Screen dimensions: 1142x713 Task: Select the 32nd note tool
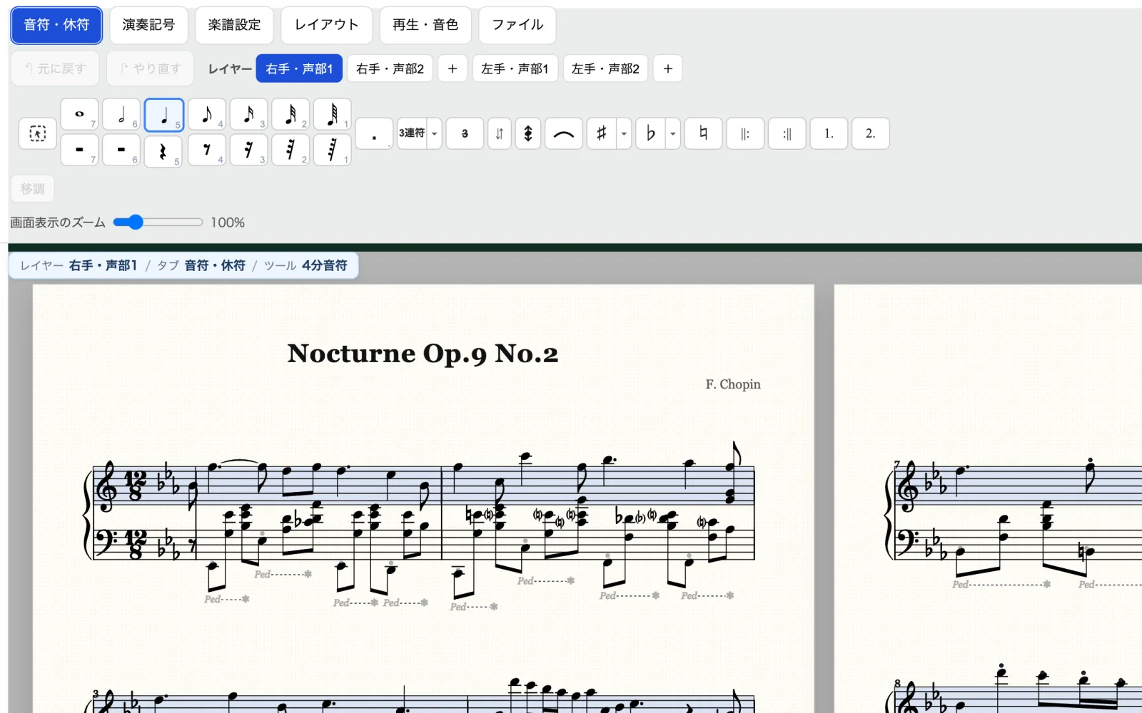(x=290, y=114)
